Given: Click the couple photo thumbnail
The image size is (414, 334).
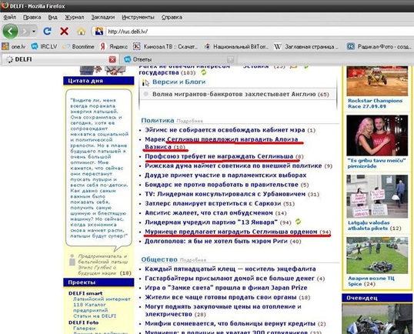Looking at the screenshot, I should (x=377, y=135).
